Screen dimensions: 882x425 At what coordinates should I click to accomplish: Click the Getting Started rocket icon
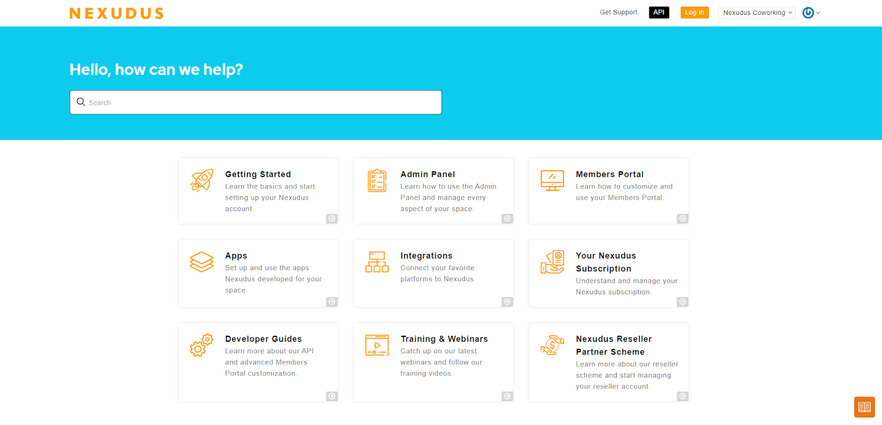point(202,180)
